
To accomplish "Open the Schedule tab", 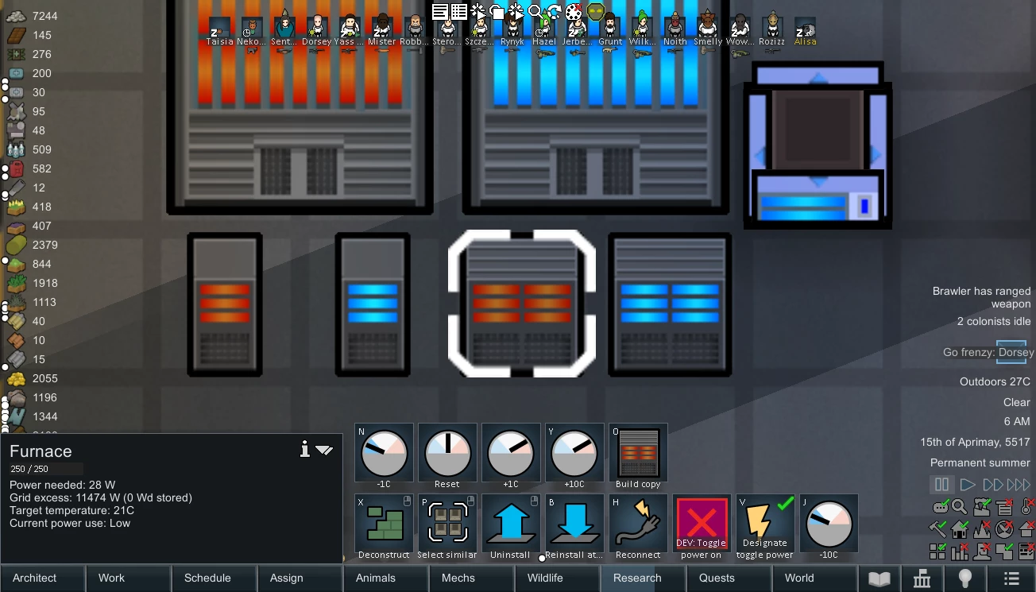I will (215, 578).
